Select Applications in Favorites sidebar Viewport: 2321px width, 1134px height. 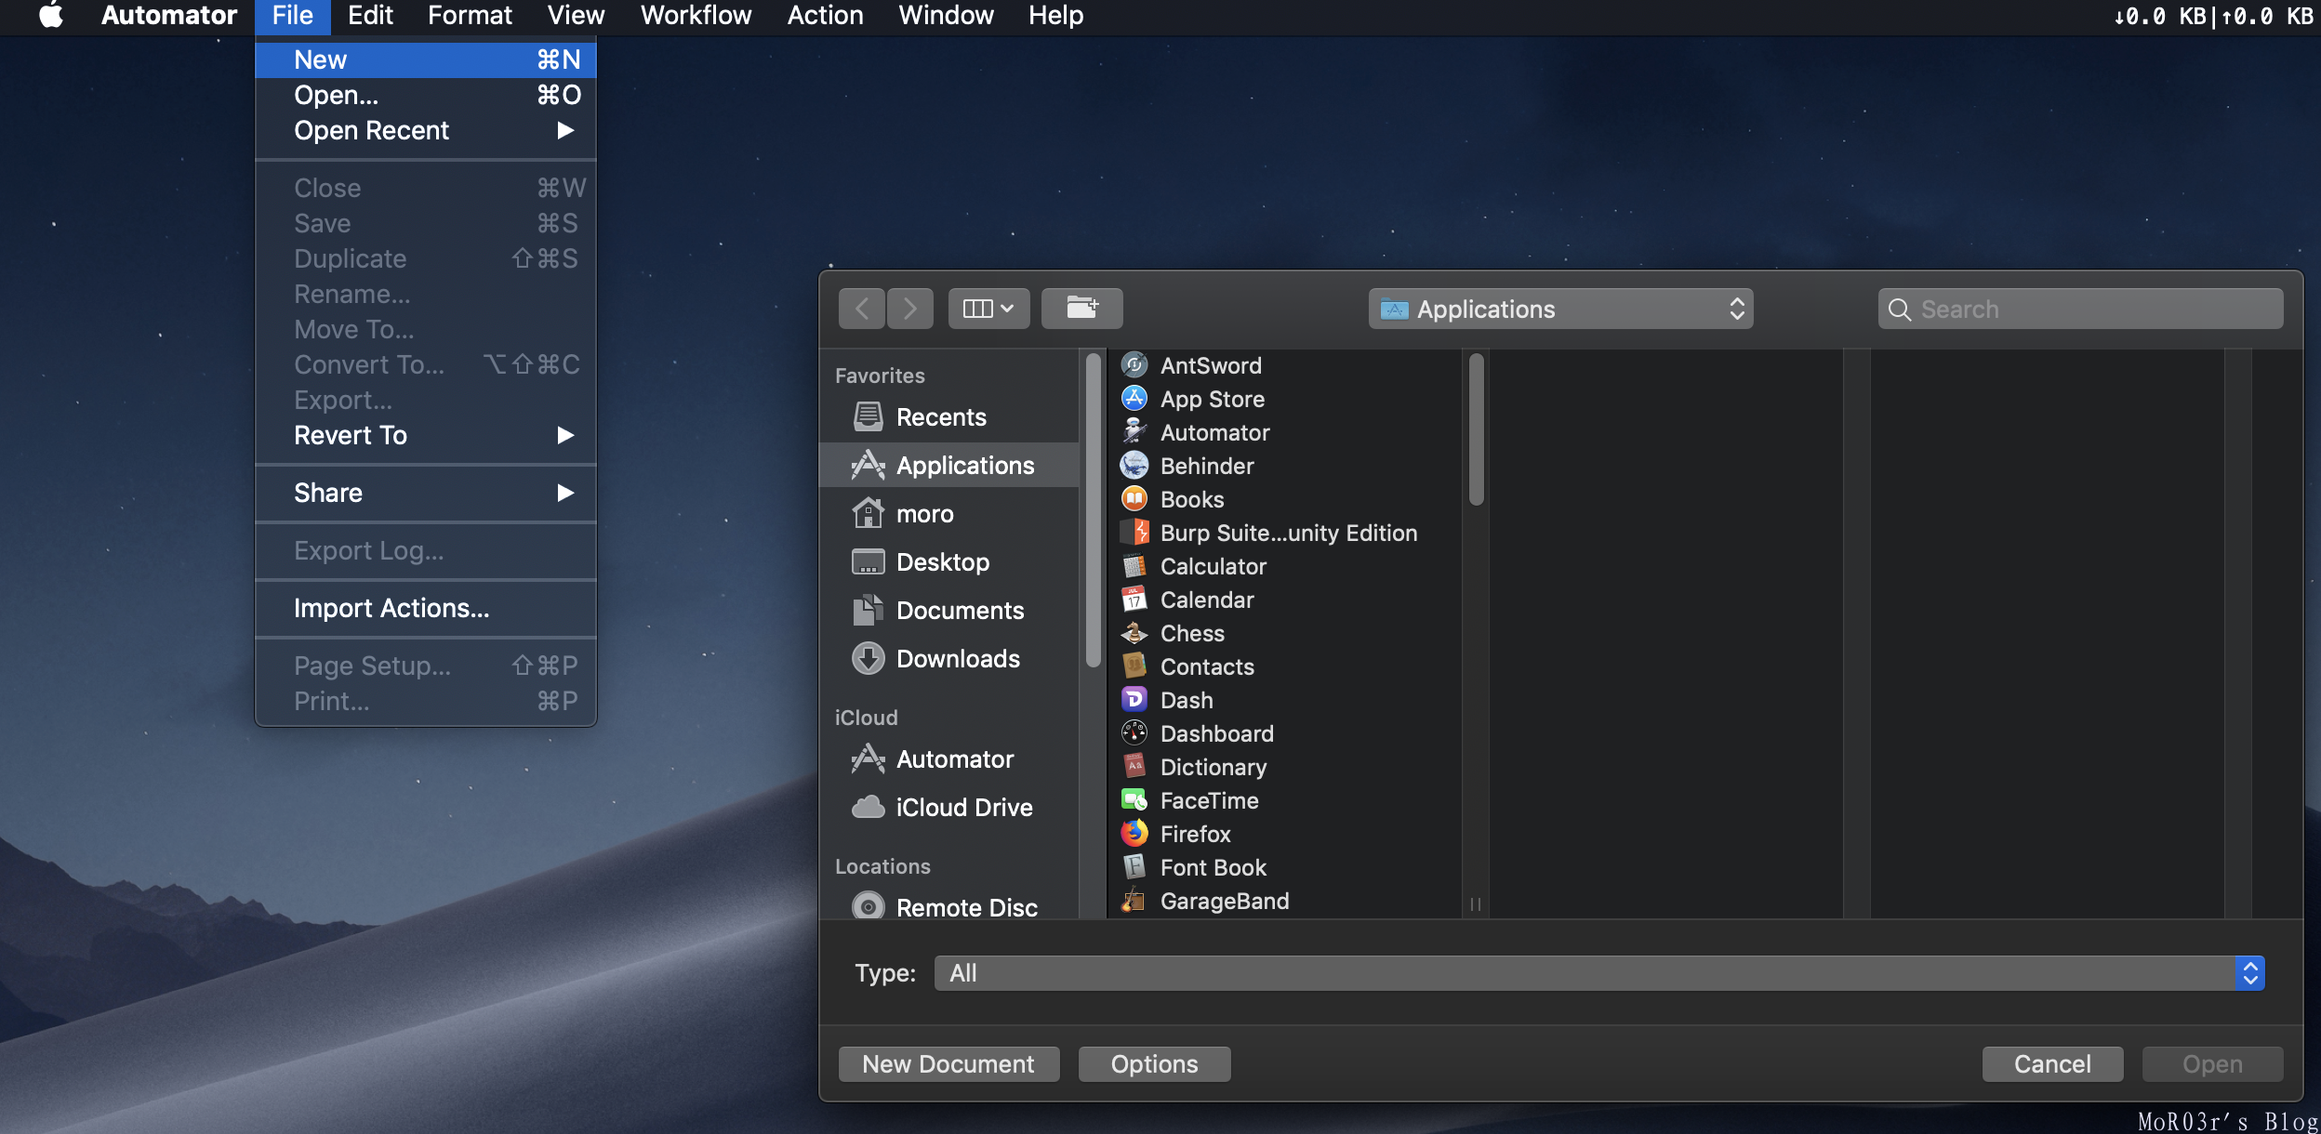tap(948, 466)
